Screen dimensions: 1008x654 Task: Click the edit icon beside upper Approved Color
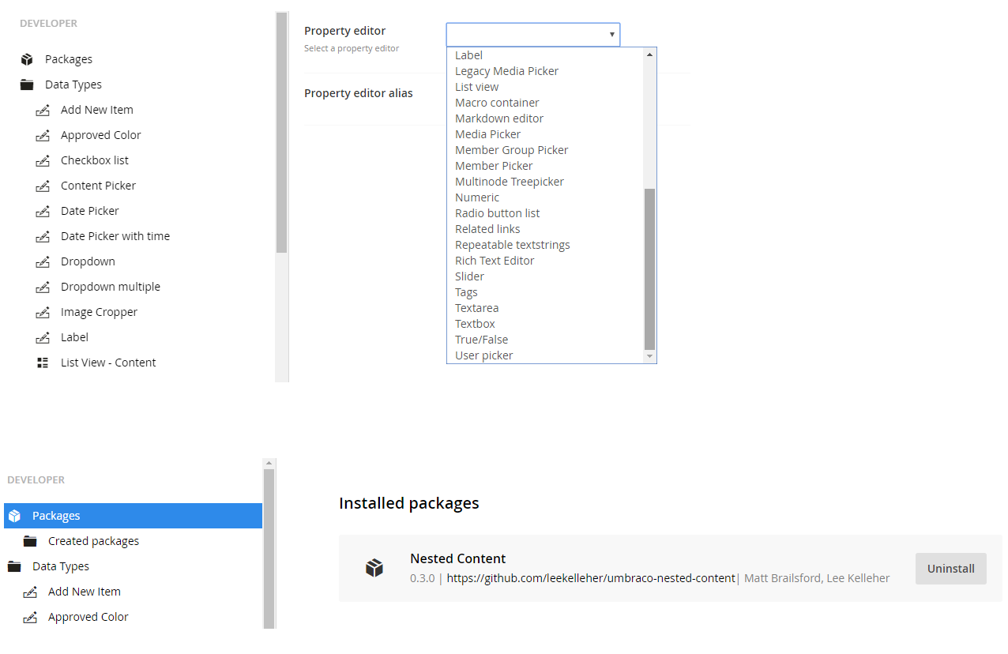(x=43, y=135)
